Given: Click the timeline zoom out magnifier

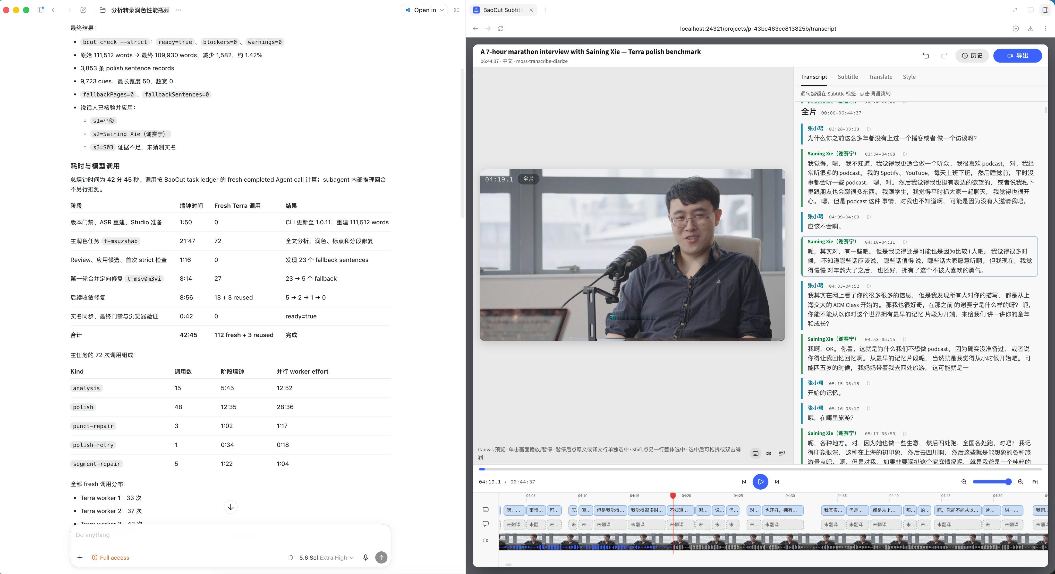Looking at the screenshot, I should [x=964, y=482].
